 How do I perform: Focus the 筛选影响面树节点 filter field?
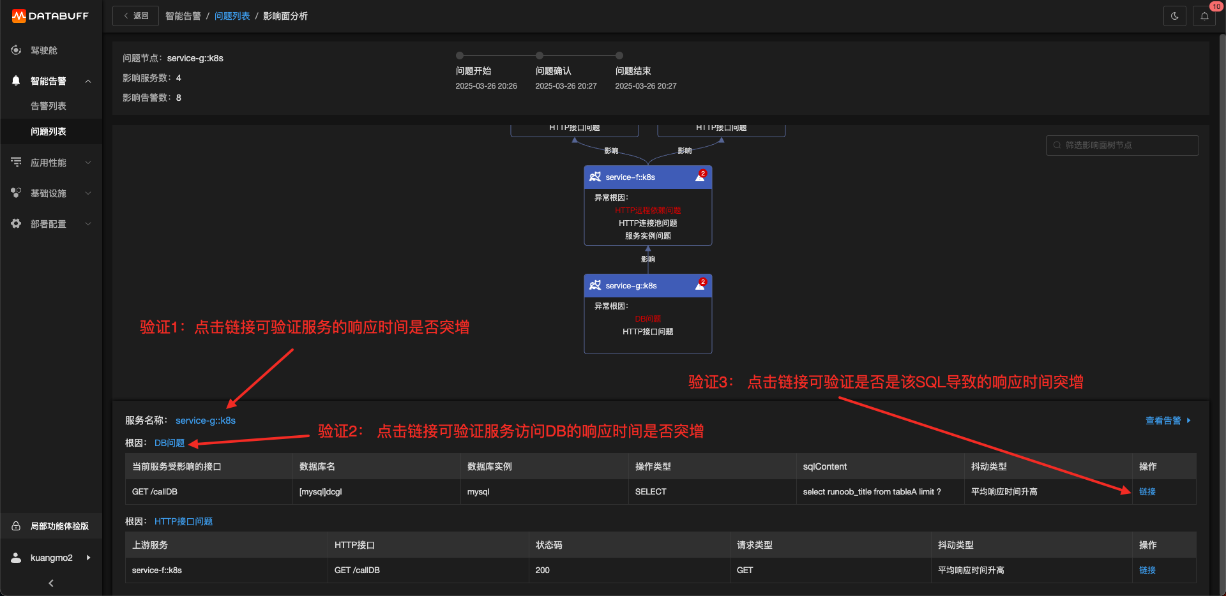click(1122, 145)
